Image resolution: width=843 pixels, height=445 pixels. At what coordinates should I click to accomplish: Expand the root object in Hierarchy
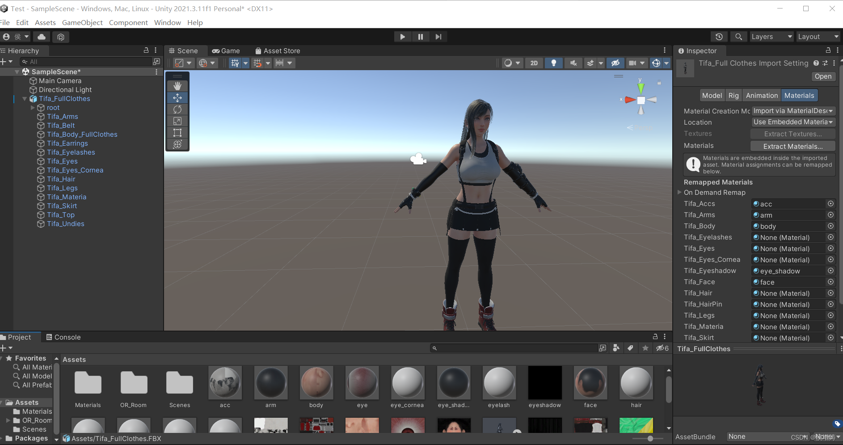click(33, 108)
